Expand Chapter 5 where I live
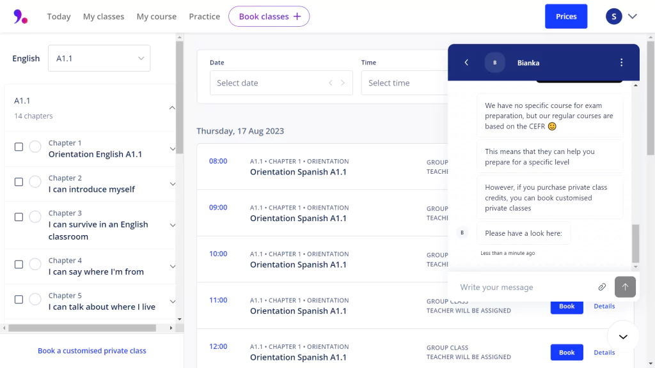This screenshot has height=368, width=655. pos(173,302)
